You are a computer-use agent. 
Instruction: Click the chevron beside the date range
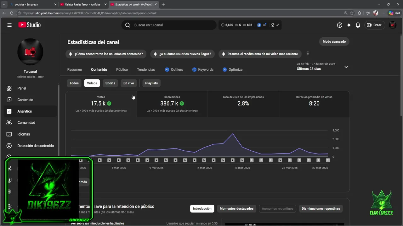click(x=346, y=67)
